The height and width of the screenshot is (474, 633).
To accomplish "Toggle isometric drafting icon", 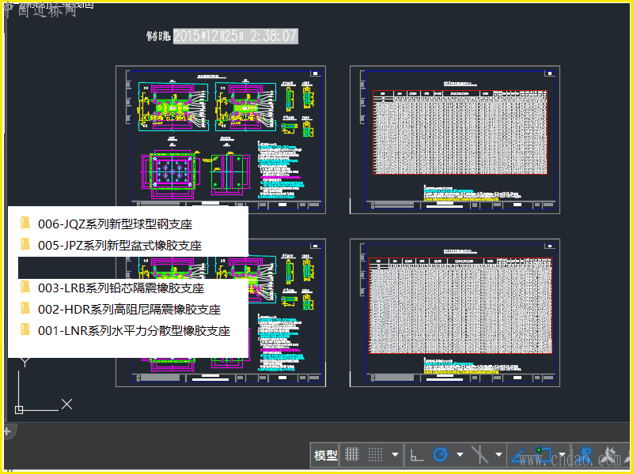I will [x=479, y=454].
